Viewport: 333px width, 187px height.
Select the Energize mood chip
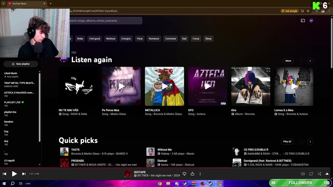[x=126, y=39]
